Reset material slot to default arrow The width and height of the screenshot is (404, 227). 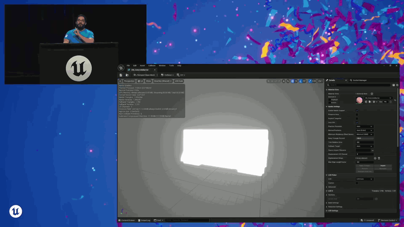[x=395, y=100]
